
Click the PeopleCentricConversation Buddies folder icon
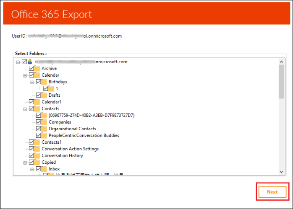44,136
